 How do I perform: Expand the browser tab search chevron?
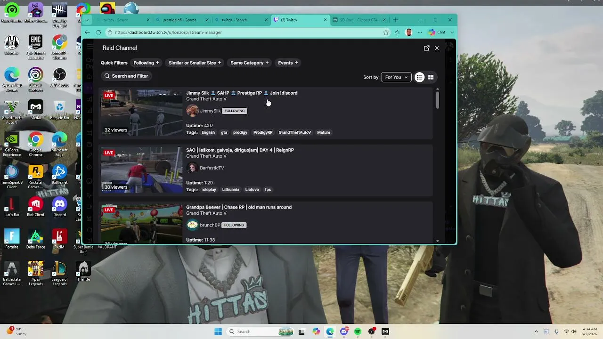(87, 20)
